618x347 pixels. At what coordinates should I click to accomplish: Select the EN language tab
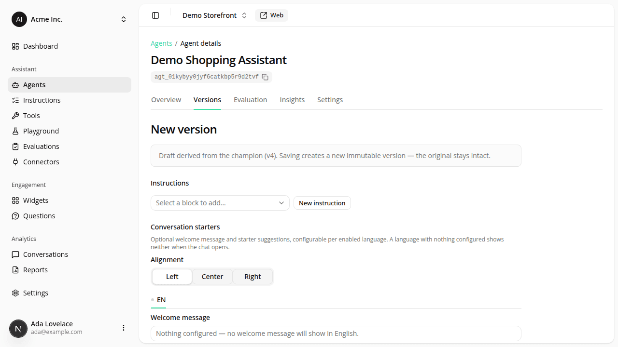[158, 300]
